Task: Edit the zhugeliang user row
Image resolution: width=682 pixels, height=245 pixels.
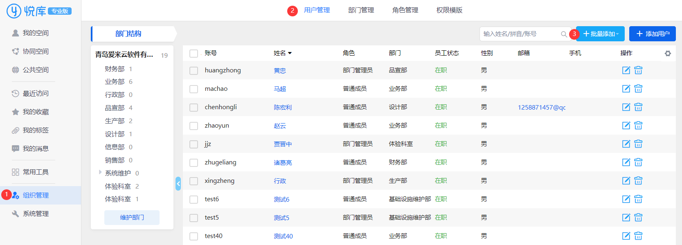Action: tap(626, 162)
